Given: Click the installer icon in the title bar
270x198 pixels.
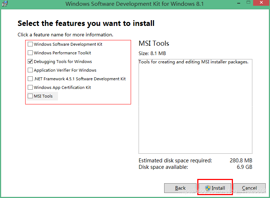Looking at the screenshot, I should coord(5,4).
